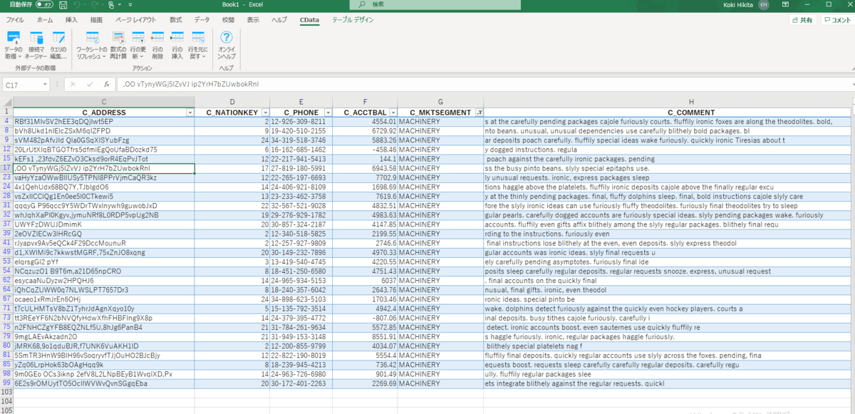Switch to the ホーム (Home) tab
The image size is (855, 414).
44,20
